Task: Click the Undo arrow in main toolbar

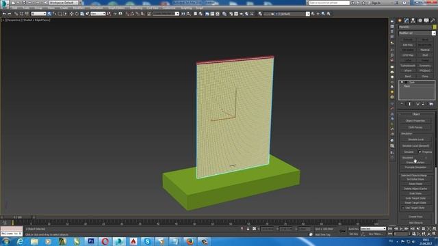Action: [x=4, y=14]
